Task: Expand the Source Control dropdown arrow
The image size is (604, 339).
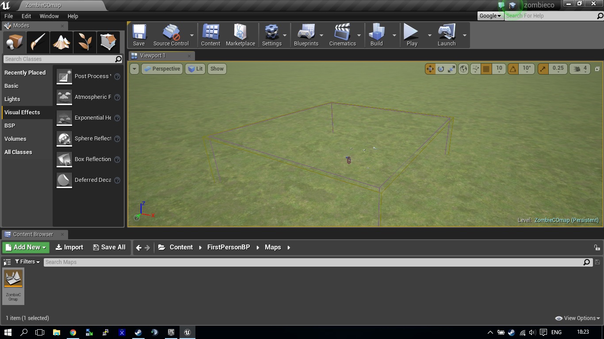Action: coord(192,35)
